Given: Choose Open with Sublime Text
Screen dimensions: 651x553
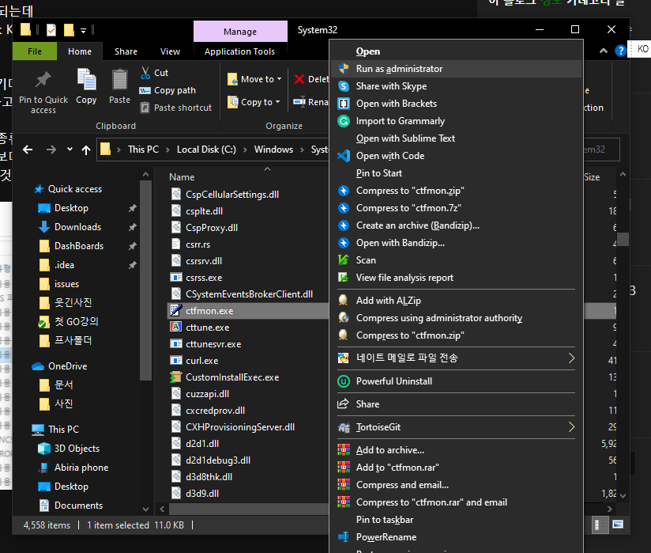Looking at the screenshot, I should (x=457, y=138).
